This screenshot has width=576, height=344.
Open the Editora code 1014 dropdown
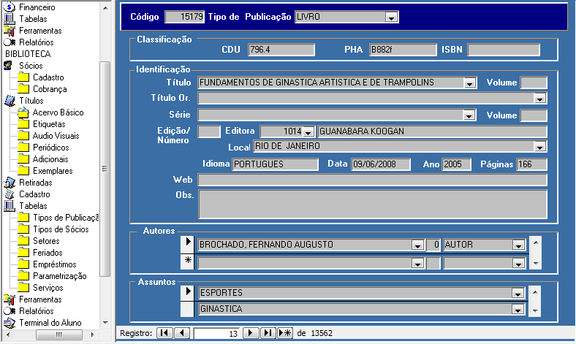pyautogui.click(x=308, y=131)
